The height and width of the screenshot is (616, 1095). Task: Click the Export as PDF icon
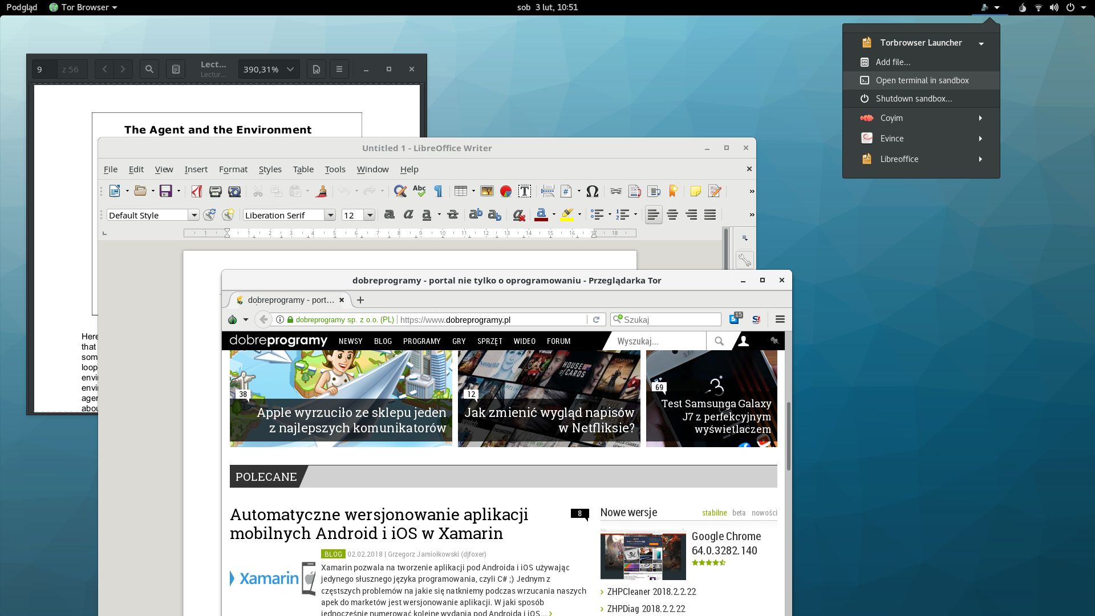tap(197, 192)
